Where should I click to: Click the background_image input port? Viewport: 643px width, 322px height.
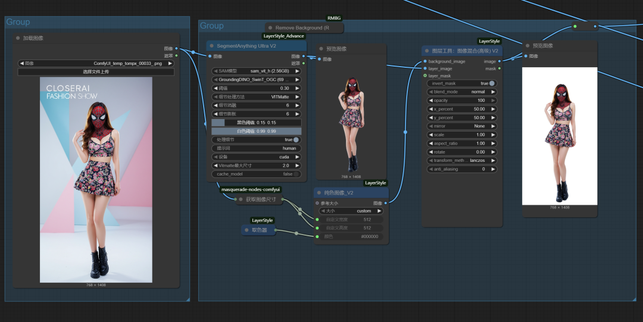coord(425,61)
